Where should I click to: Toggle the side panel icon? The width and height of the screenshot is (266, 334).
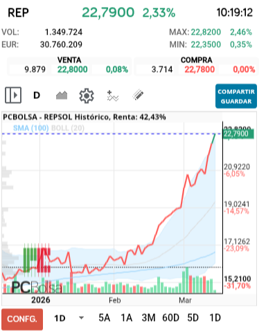click(x=13, y=95)
